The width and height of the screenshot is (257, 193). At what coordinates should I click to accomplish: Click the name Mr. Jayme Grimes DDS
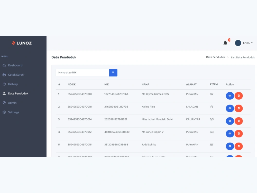pyautogui.click(x=155, y=94)
